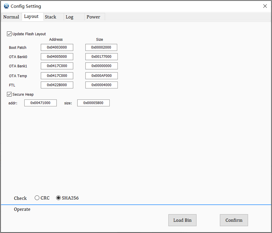Select the OTA Bank1 address field
The image size is (272, 233).
pos(57,66)
